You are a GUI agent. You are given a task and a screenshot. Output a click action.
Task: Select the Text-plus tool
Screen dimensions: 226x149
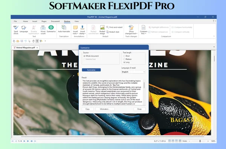point(41,41)
